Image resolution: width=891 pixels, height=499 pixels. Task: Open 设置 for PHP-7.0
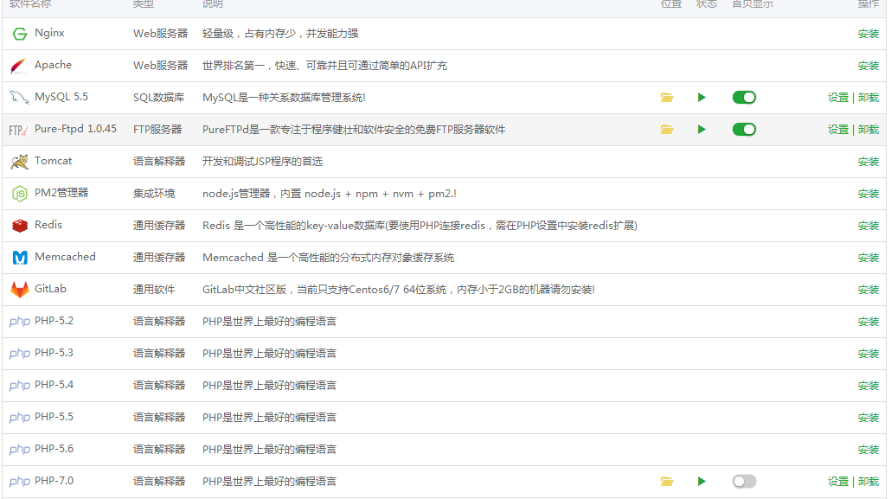pyautogui.click(x=838, y=482)
